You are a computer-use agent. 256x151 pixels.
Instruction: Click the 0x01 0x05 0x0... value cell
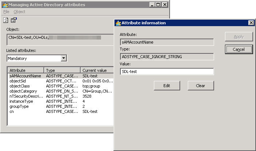(98, 81)
